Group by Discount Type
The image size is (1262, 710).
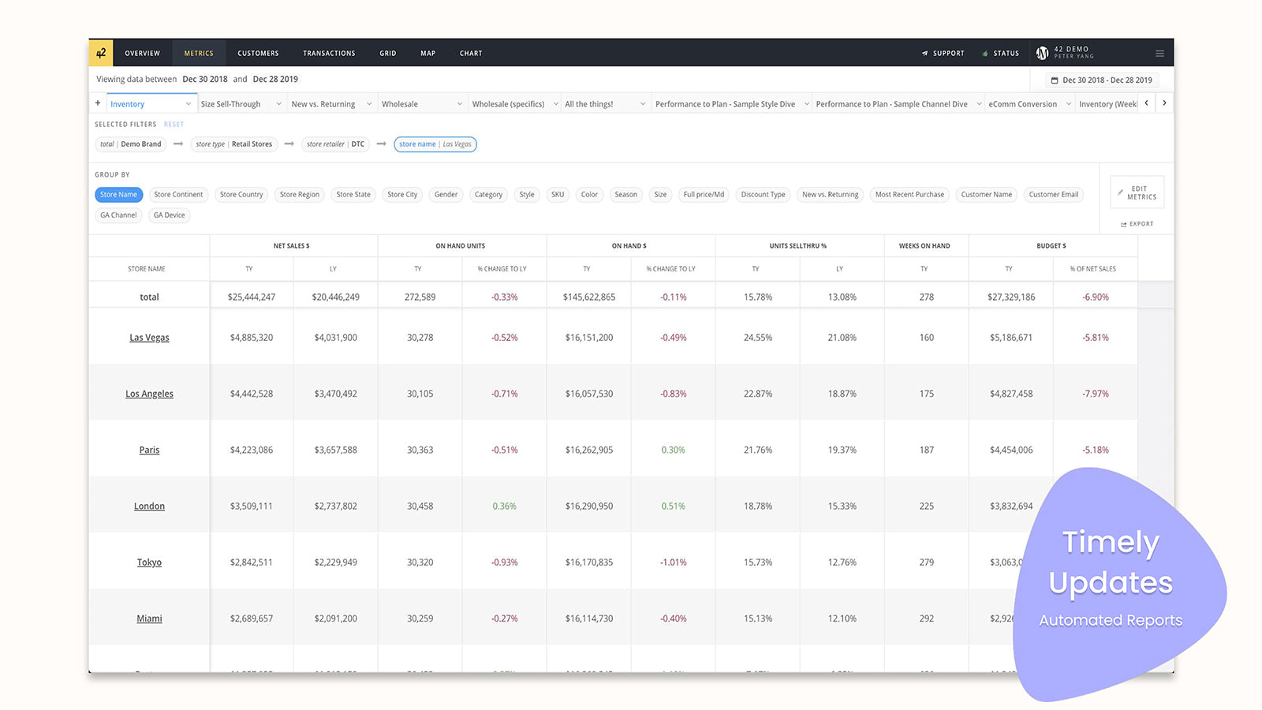(x=763, y=195)
